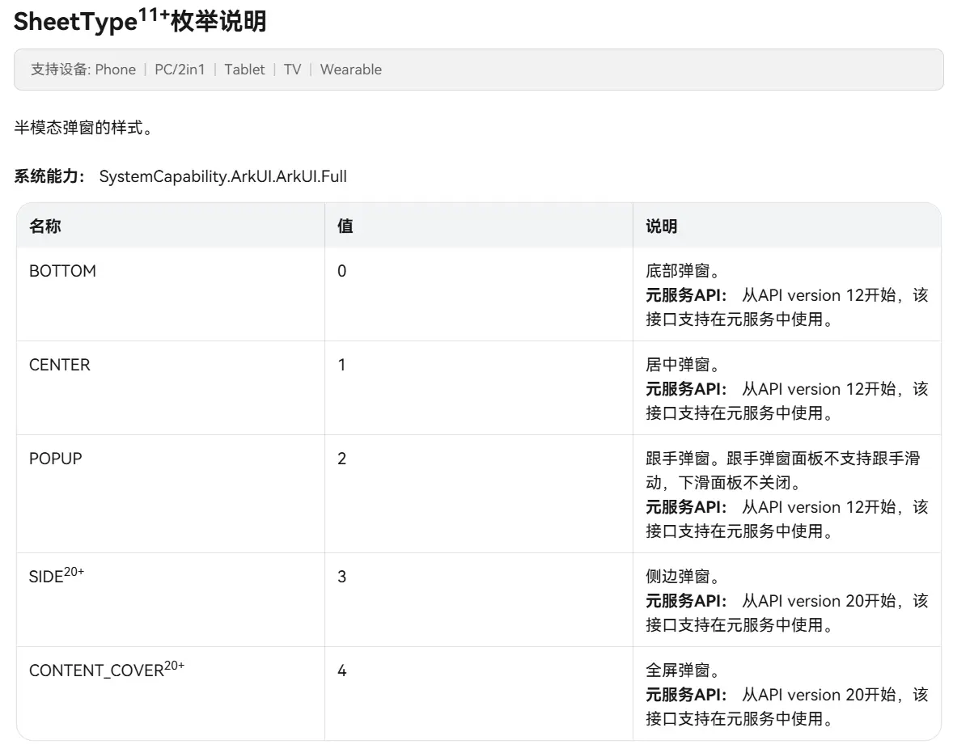Click the POPUP enum name cell
The image size is (953, 753).
(x=56, y=459)
